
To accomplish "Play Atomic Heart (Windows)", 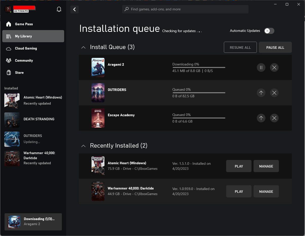I will pos(239,166).
